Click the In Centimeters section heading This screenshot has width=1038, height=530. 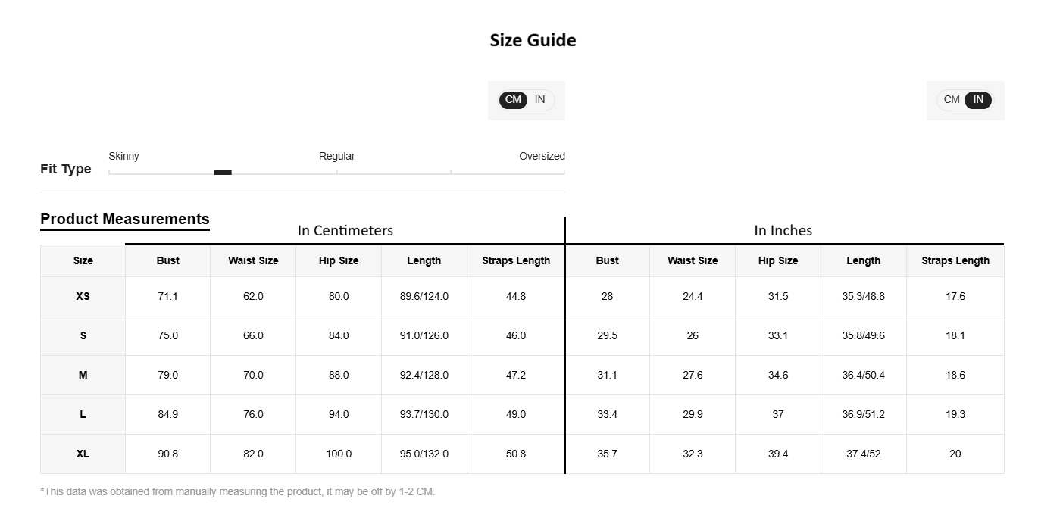pyautogui.click(x=345, y=230)
